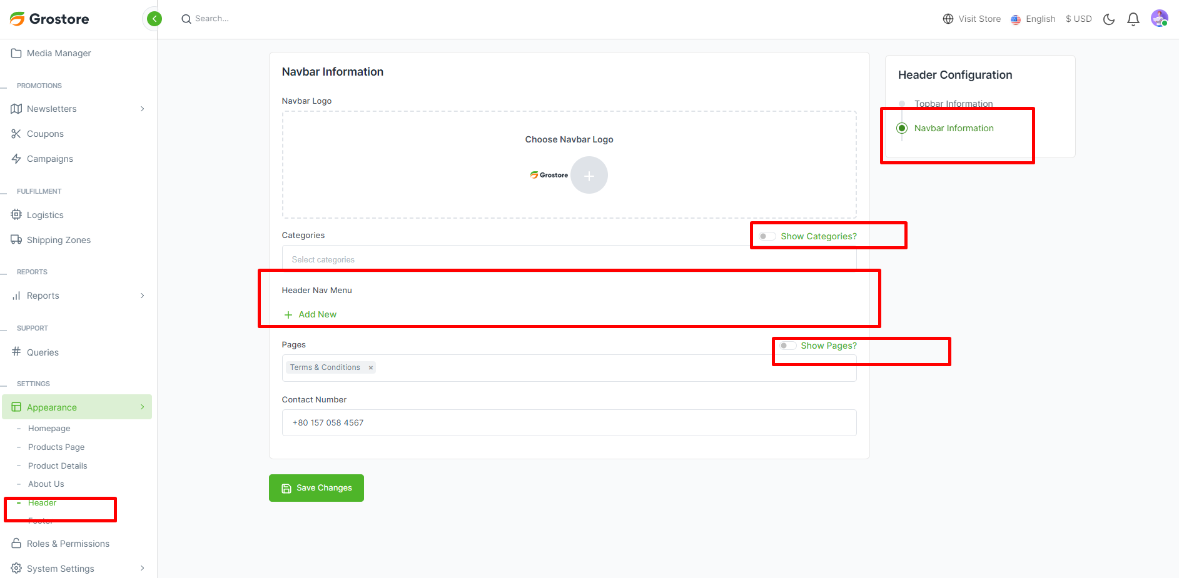
Task: Open the English language dropdown
Action: (x=1033, y=19)
